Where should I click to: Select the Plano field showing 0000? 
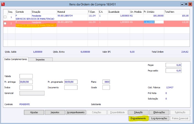(106, 82)
